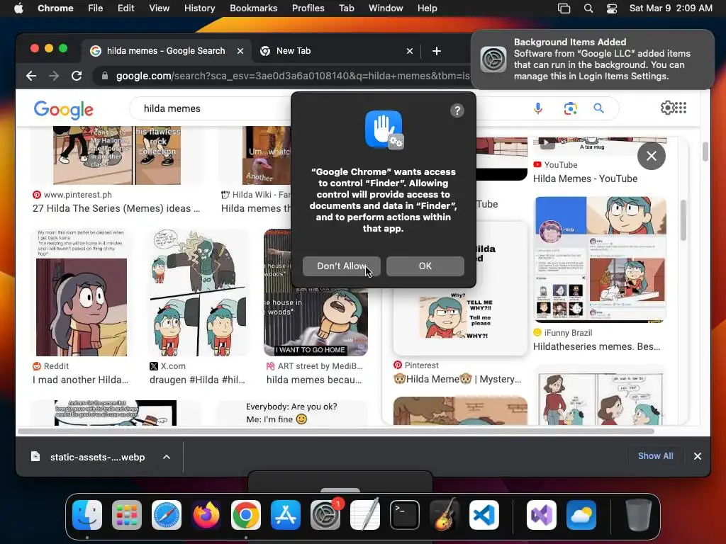Open the Reddit Hilda meme thumbnail
This screenshot has height=544, width=726.
coord(82,293)
